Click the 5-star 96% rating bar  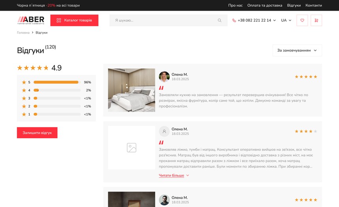pos(57,82)
